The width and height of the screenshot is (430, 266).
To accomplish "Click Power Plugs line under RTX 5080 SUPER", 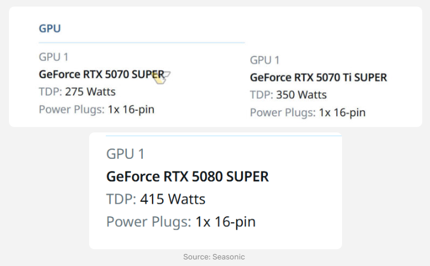I will coord(181,222).
